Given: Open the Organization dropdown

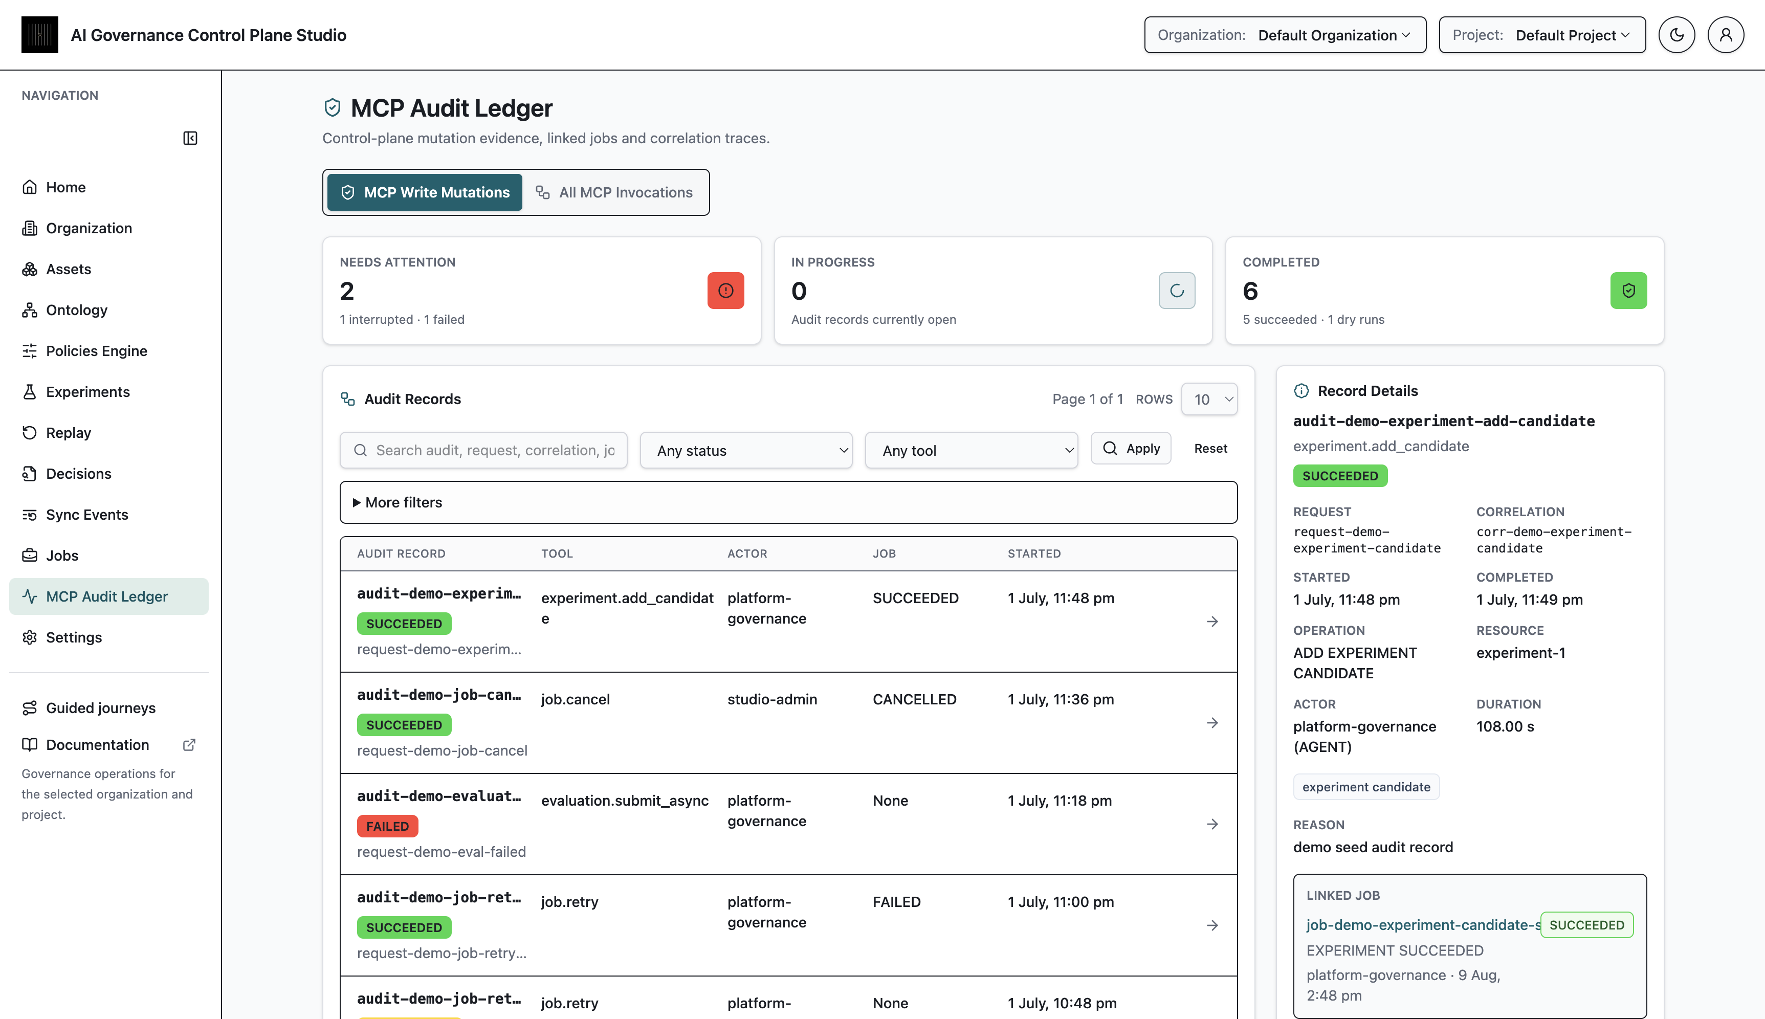Looking at the screenshot, I should 1285,35.
